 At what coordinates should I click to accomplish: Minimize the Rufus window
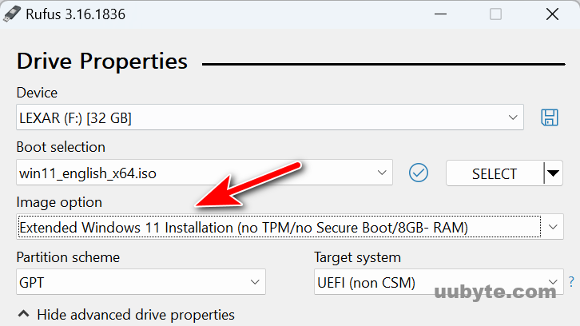point(440,14)
